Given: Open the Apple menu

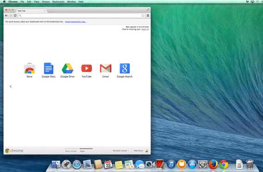Looking at the screenshot, I should 4,2.
